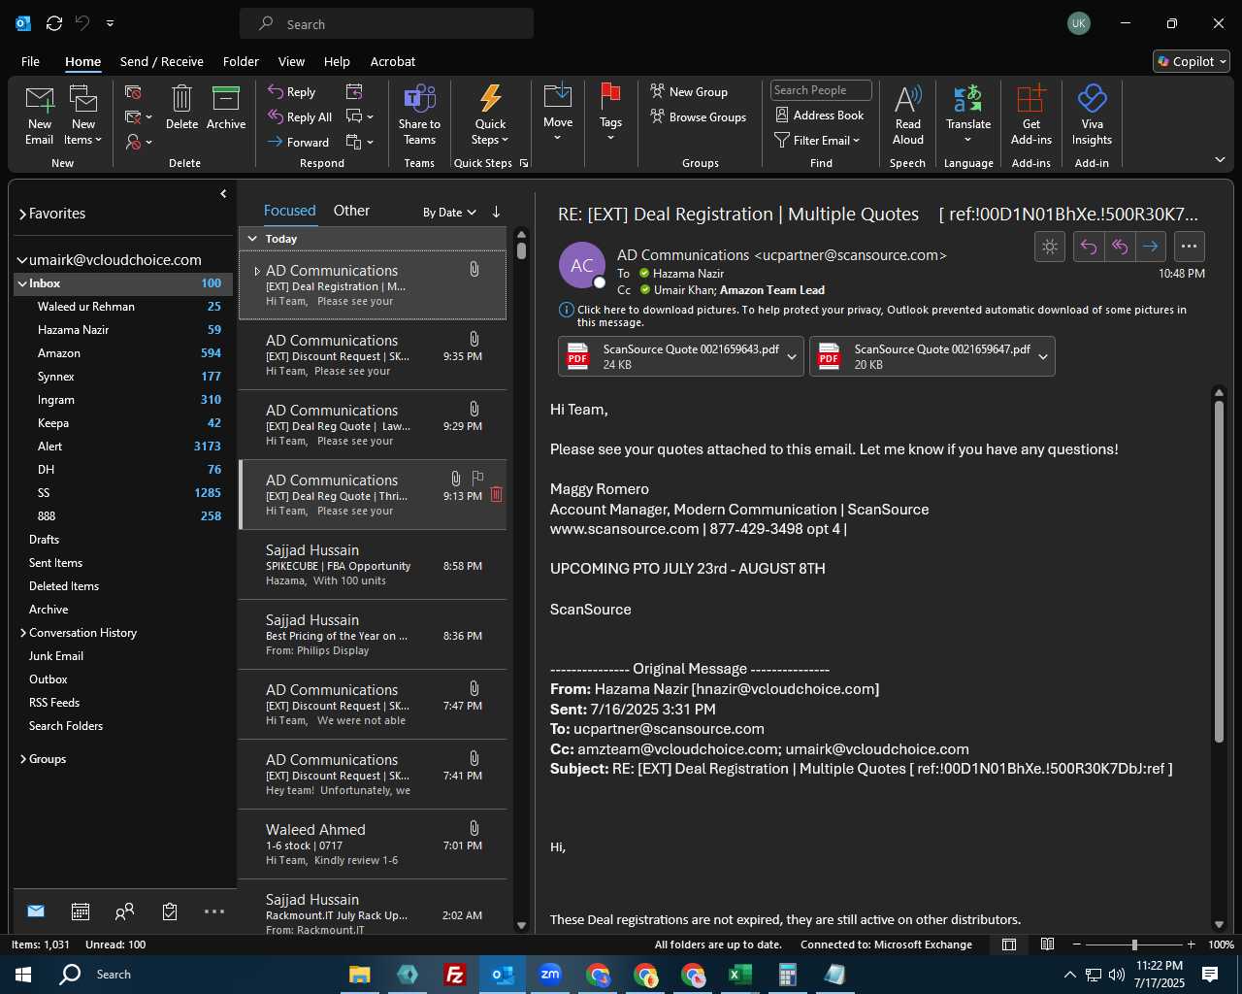Click Reply All arrow in reading pane
This screenshot has width=1242, height=994.
click(x=1120, y=247)
